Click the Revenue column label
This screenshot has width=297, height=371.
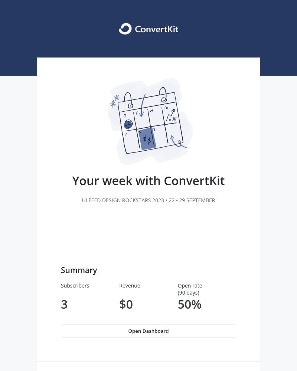click(x=130, y=285)
